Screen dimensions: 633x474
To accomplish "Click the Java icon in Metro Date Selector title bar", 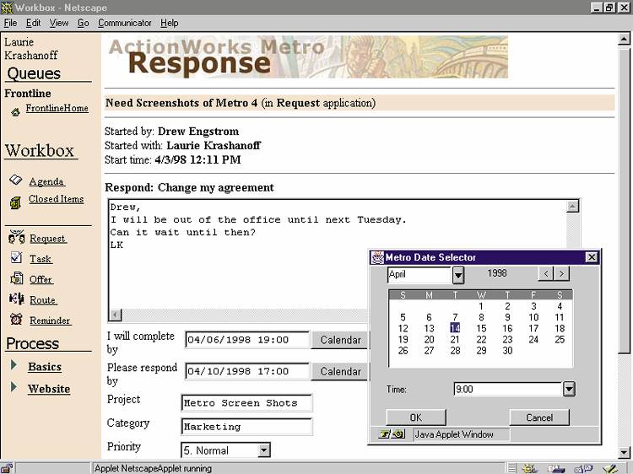I will coord(377,257).
